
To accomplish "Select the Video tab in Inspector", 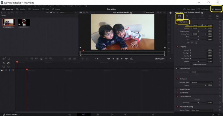I will pyautogui.click(x=180, y=17).
